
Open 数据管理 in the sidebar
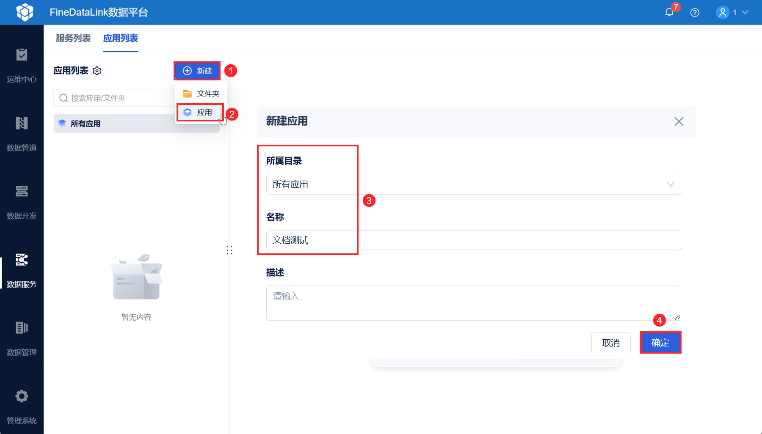click(22, 339)
